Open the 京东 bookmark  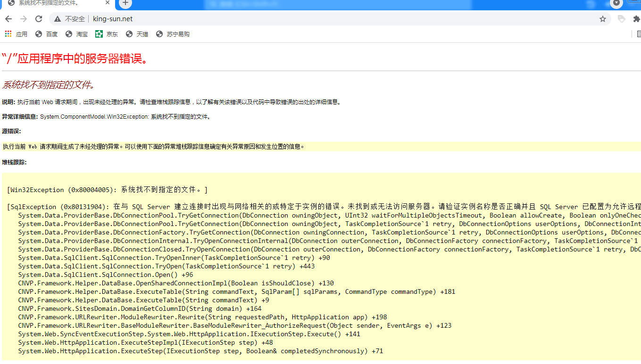[107, 34]
